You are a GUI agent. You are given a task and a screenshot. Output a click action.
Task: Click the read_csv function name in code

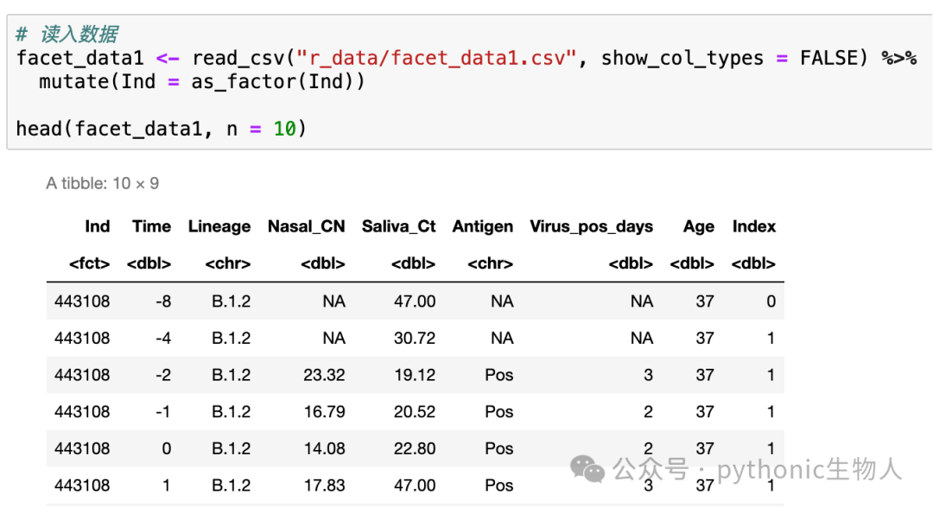pyautogui.click(x=238, y=58)
